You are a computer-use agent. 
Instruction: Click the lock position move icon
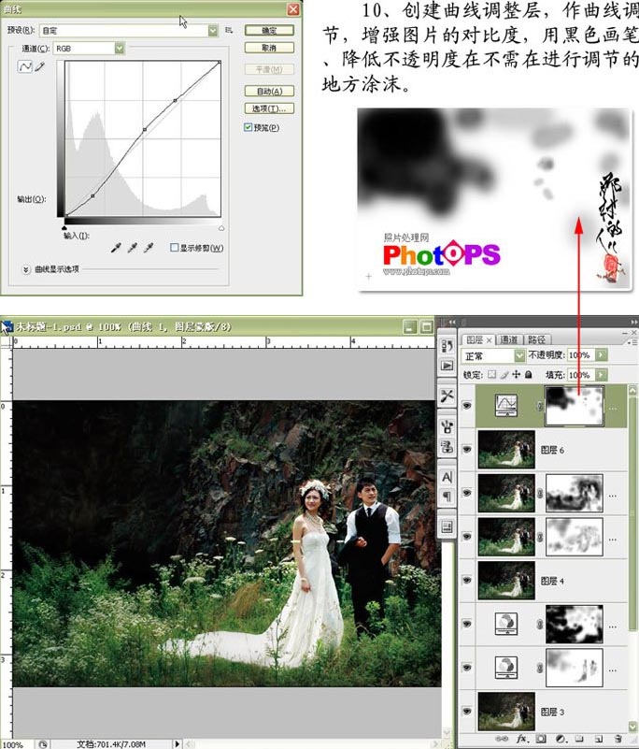coord(517,374)
